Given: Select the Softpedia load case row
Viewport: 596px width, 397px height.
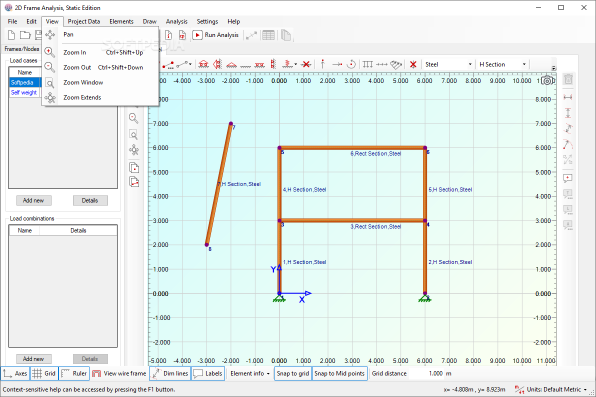Looking at the screenshot, I should (x=24, y=82).
